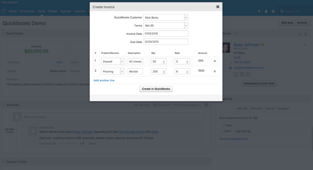Image resolution: width=313 pixels, height=170 pixels.
Task: Open the Agenda menu item
Action: [66, 11]
